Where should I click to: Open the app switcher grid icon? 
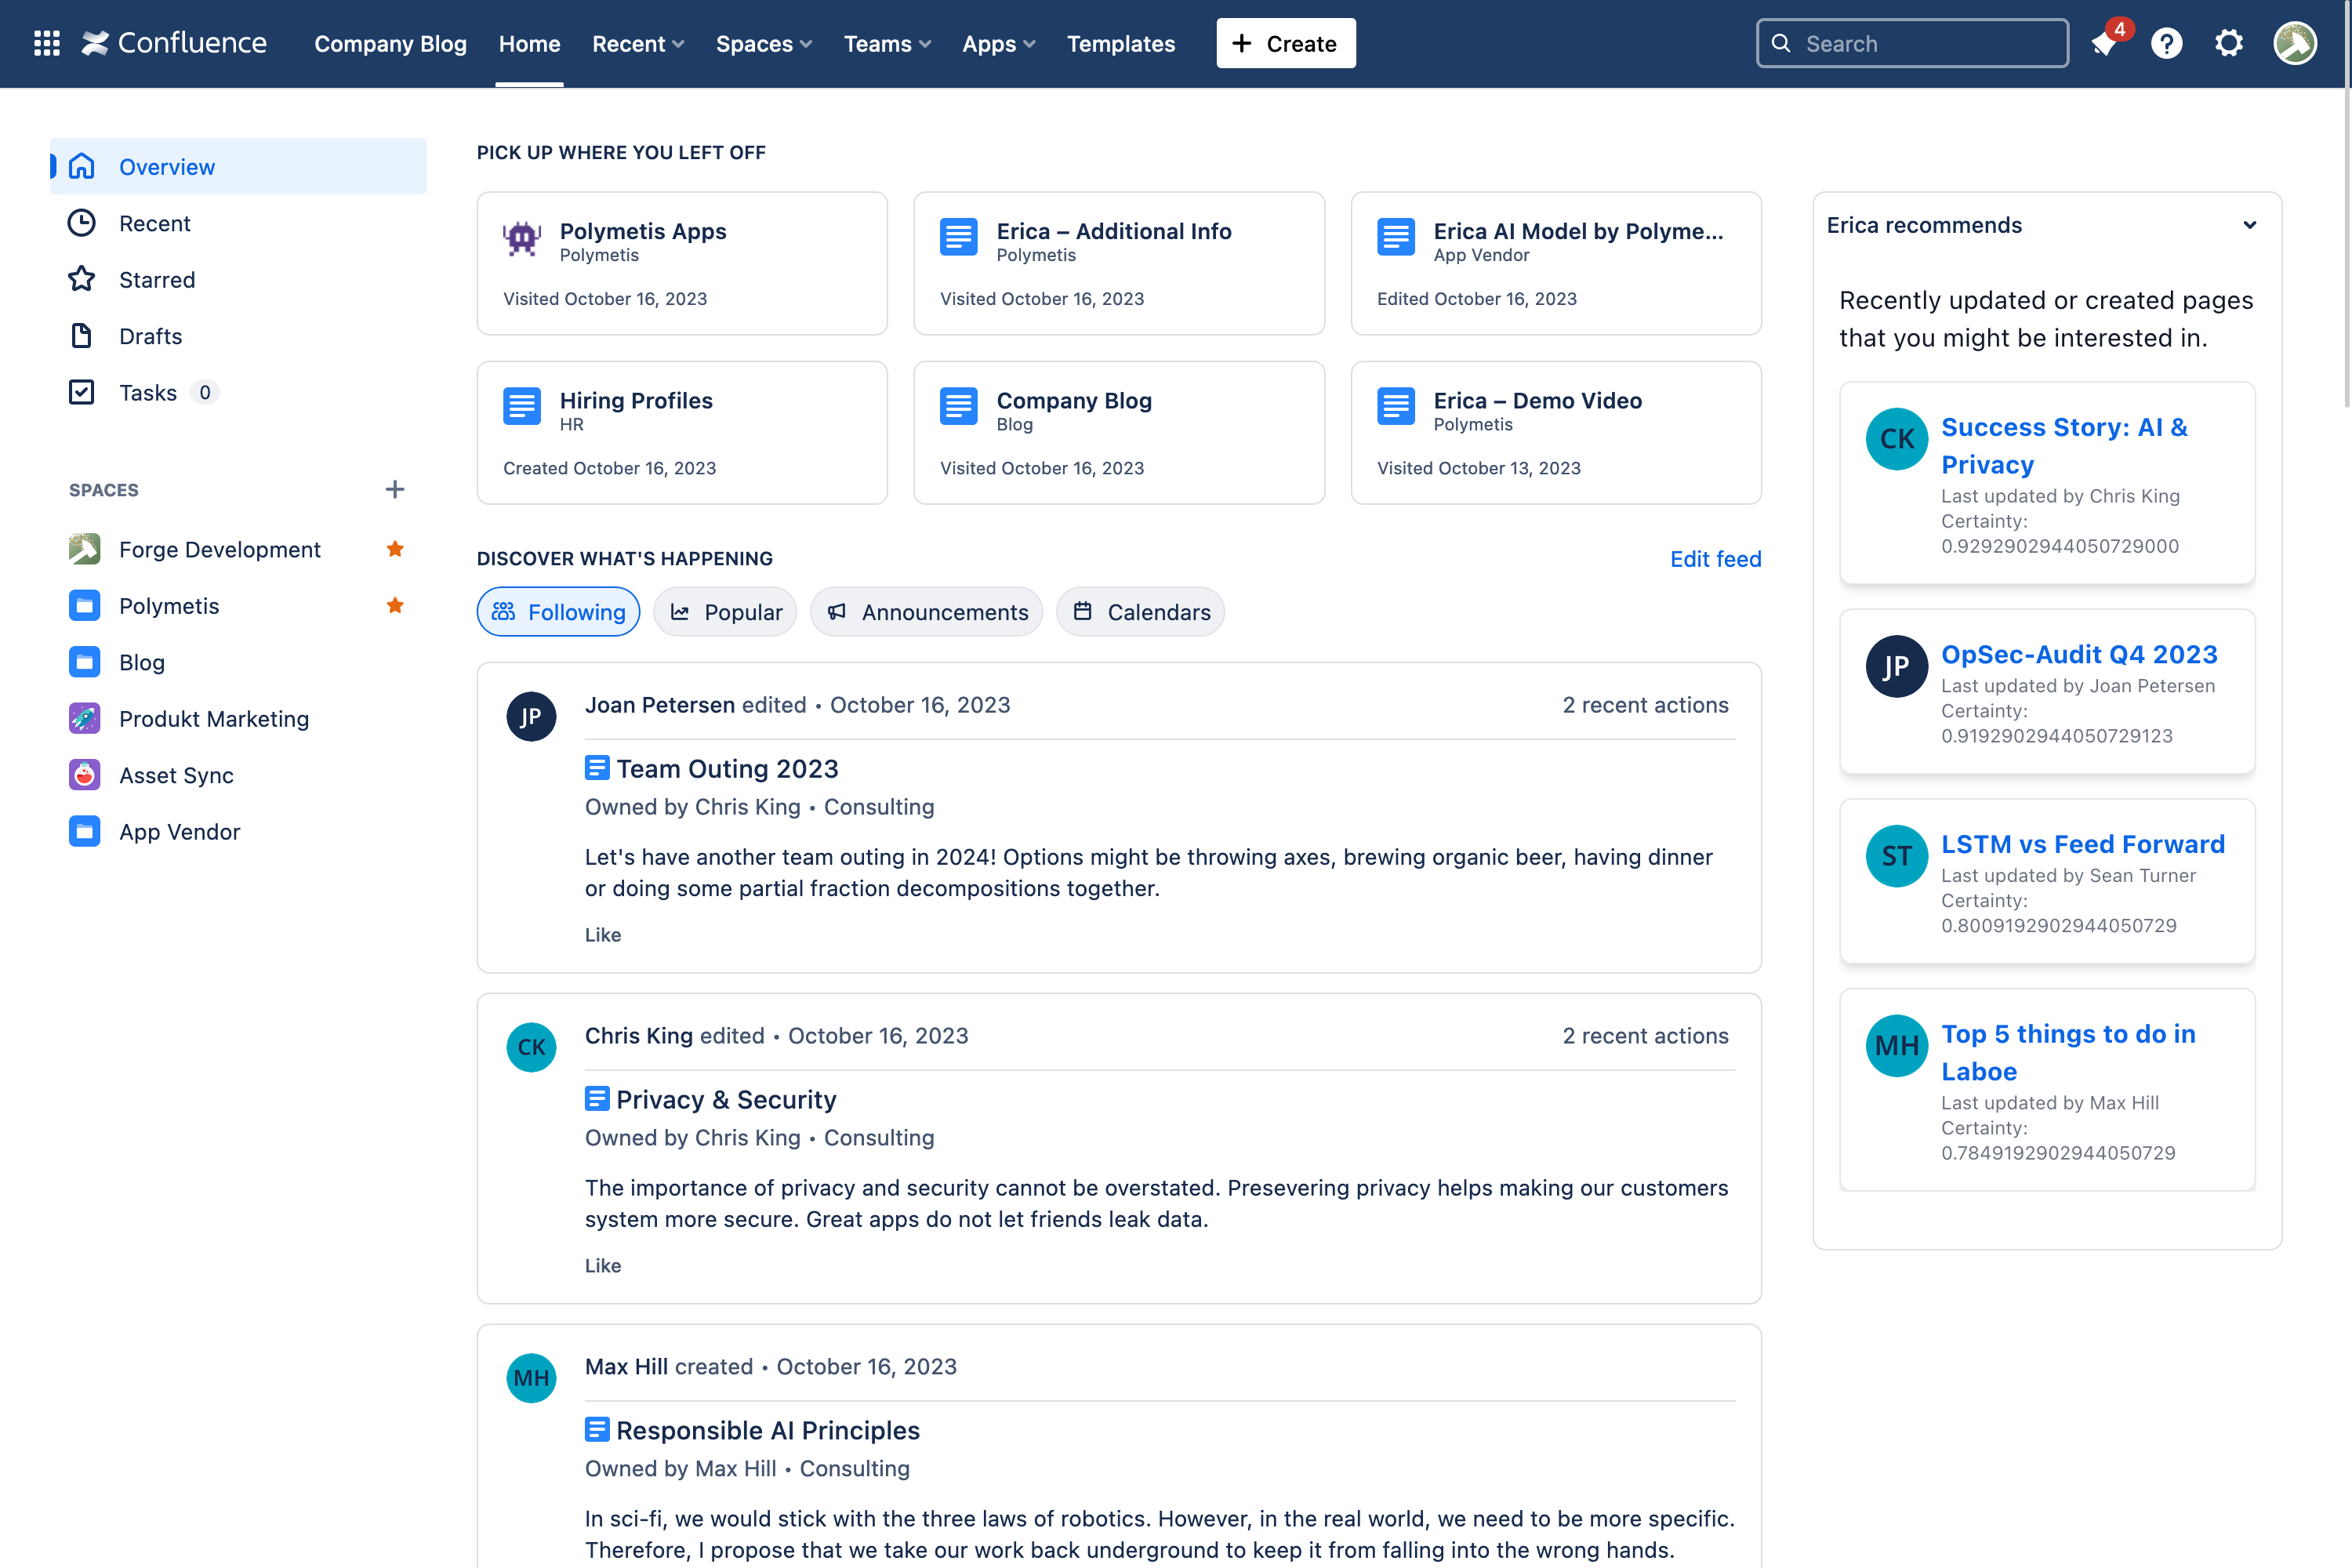coord(46,43)
